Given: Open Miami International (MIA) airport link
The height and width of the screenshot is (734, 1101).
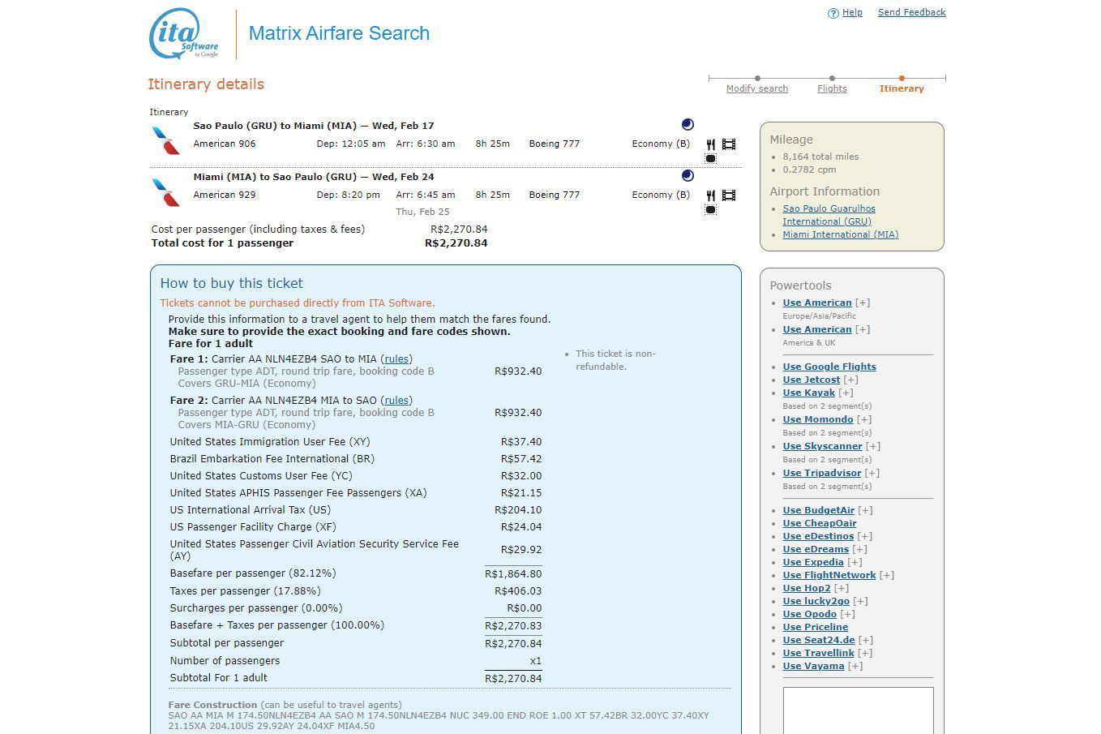Looking at the screenshot, I should tap(841, 234).
